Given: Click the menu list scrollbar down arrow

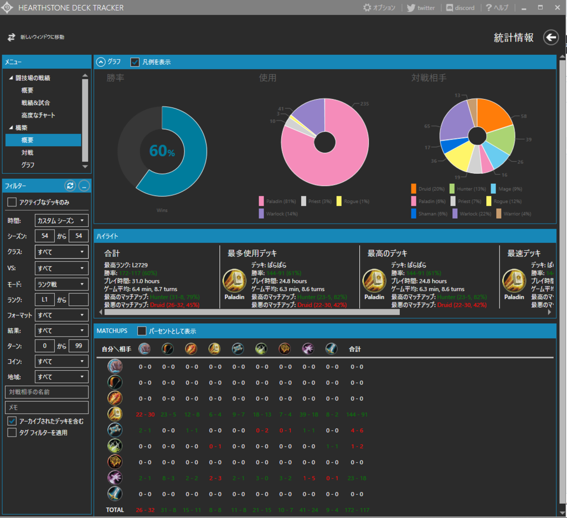Looking at the screenshot, I should click(x=85, y=167).
